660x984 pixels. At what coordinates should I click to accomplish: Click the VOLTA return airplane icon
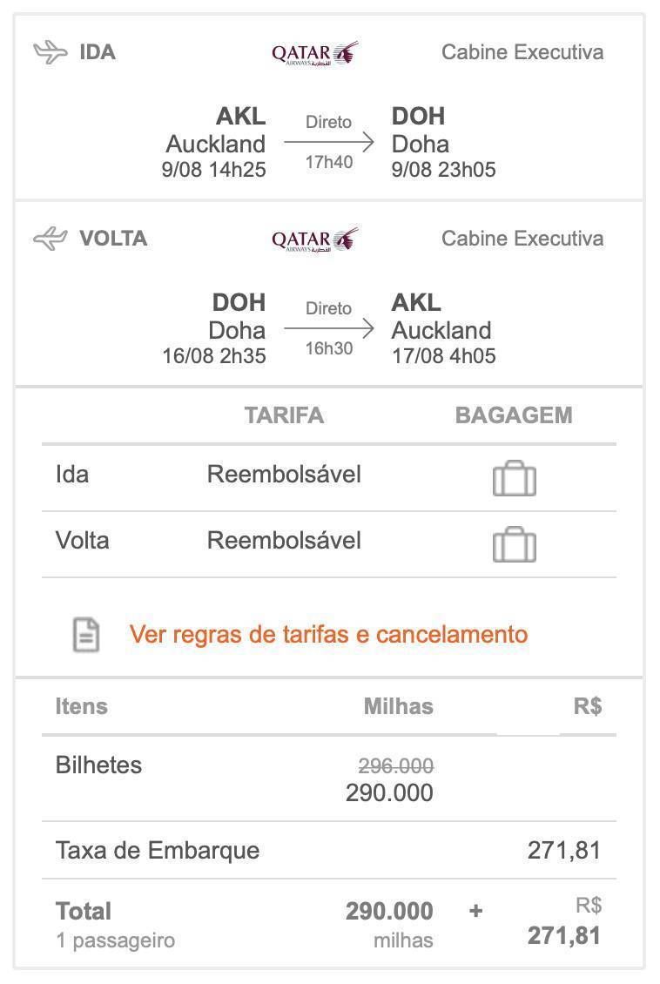pos(51,239)
